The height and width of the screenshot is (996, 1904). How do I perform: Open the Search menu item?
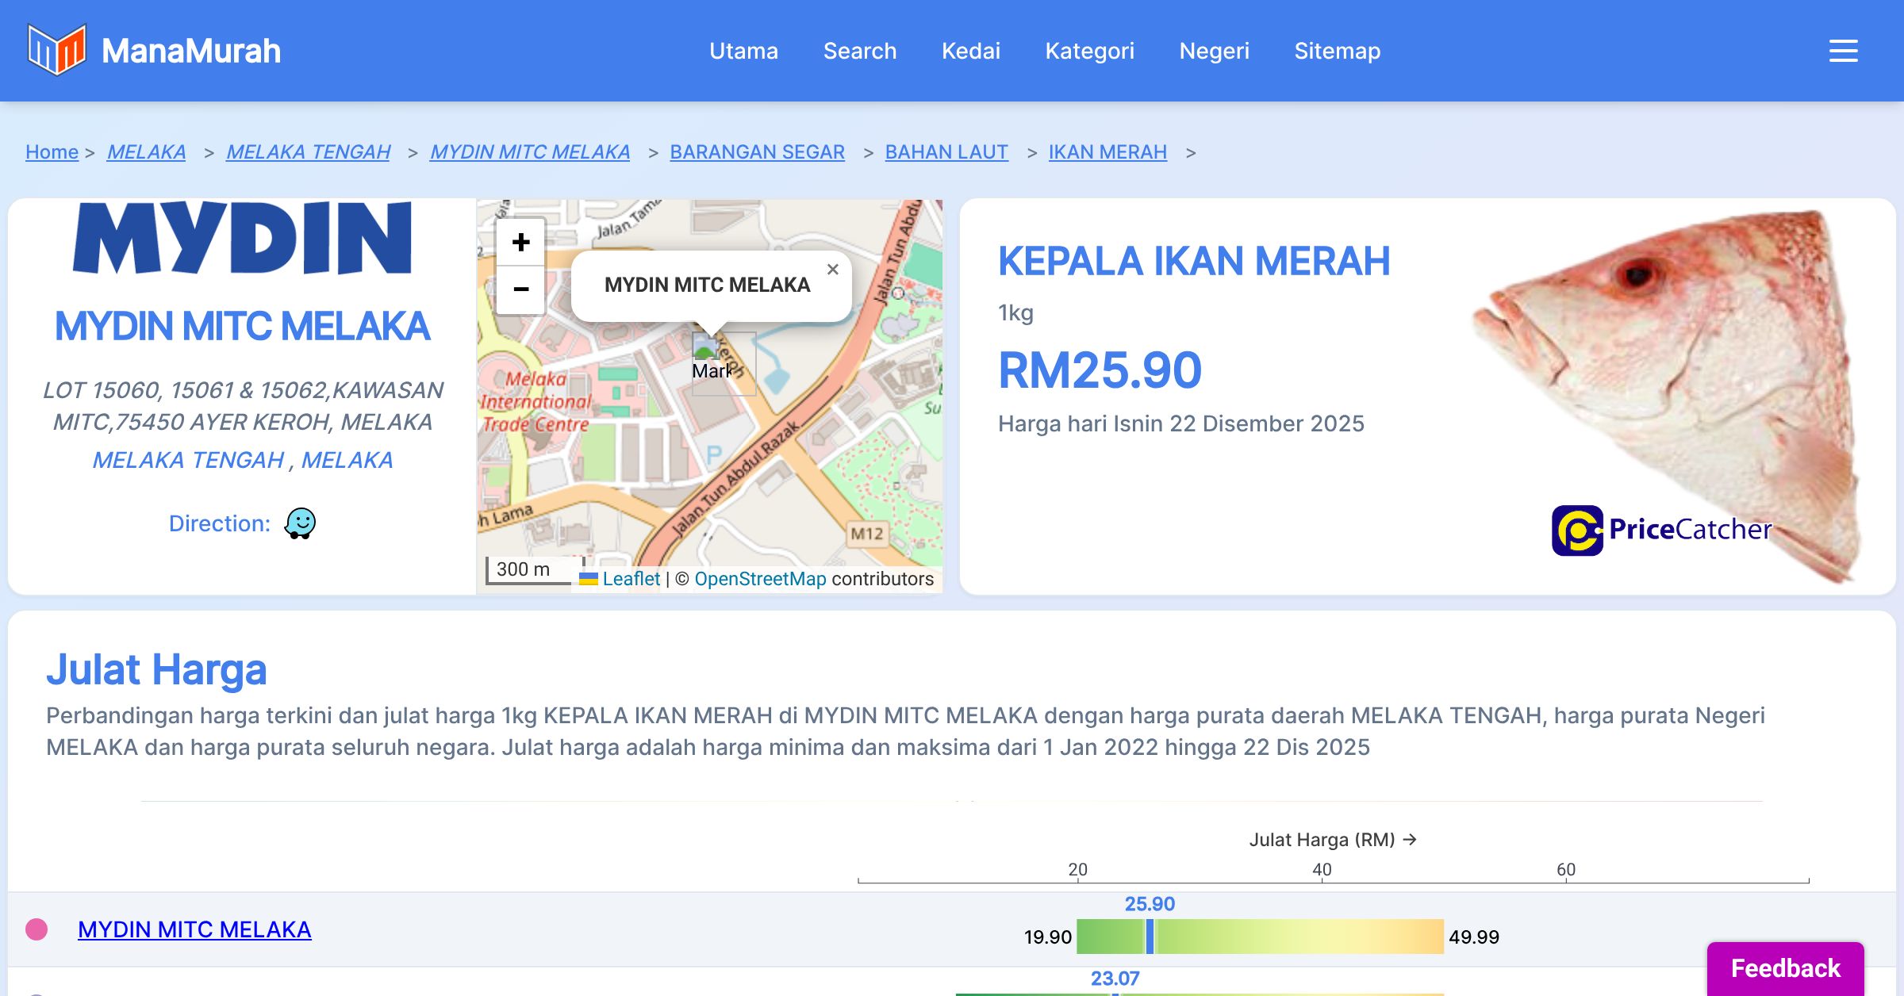click(x=859, y=51)
